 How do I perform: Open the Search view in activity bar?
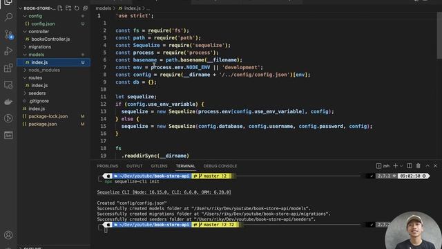pyautogui.click(x=8, y=17)
